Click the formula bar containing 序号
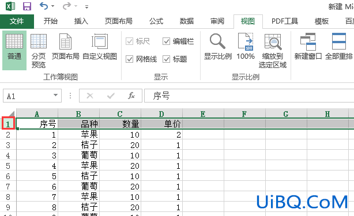The height and width of the screenshot is (216, 354). (x=249, y=96)
